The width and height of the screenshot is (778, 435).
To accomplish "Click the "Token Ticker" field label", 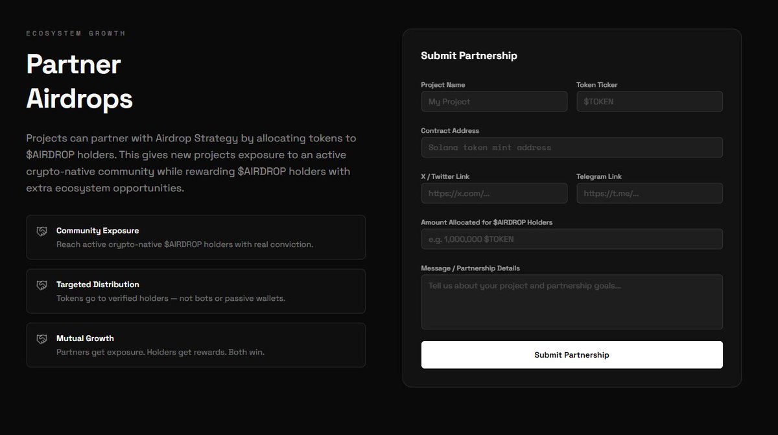I will [x=597, y=85].
